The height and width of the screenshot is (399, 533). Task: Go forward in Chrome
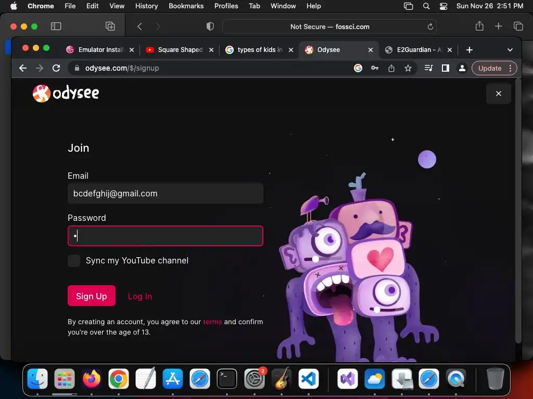(x=40, y=68)
